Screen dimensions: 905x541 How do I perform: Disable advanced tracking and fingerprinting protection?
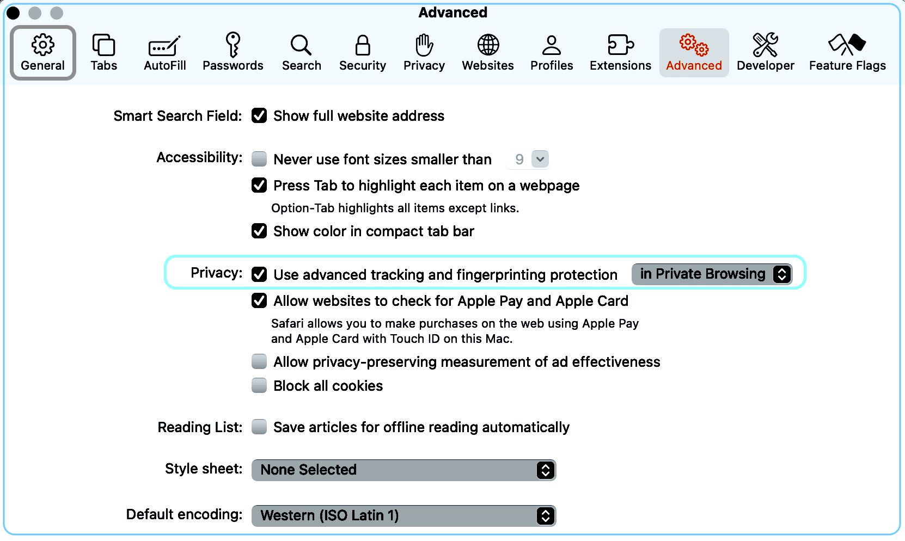coord(259,274)
